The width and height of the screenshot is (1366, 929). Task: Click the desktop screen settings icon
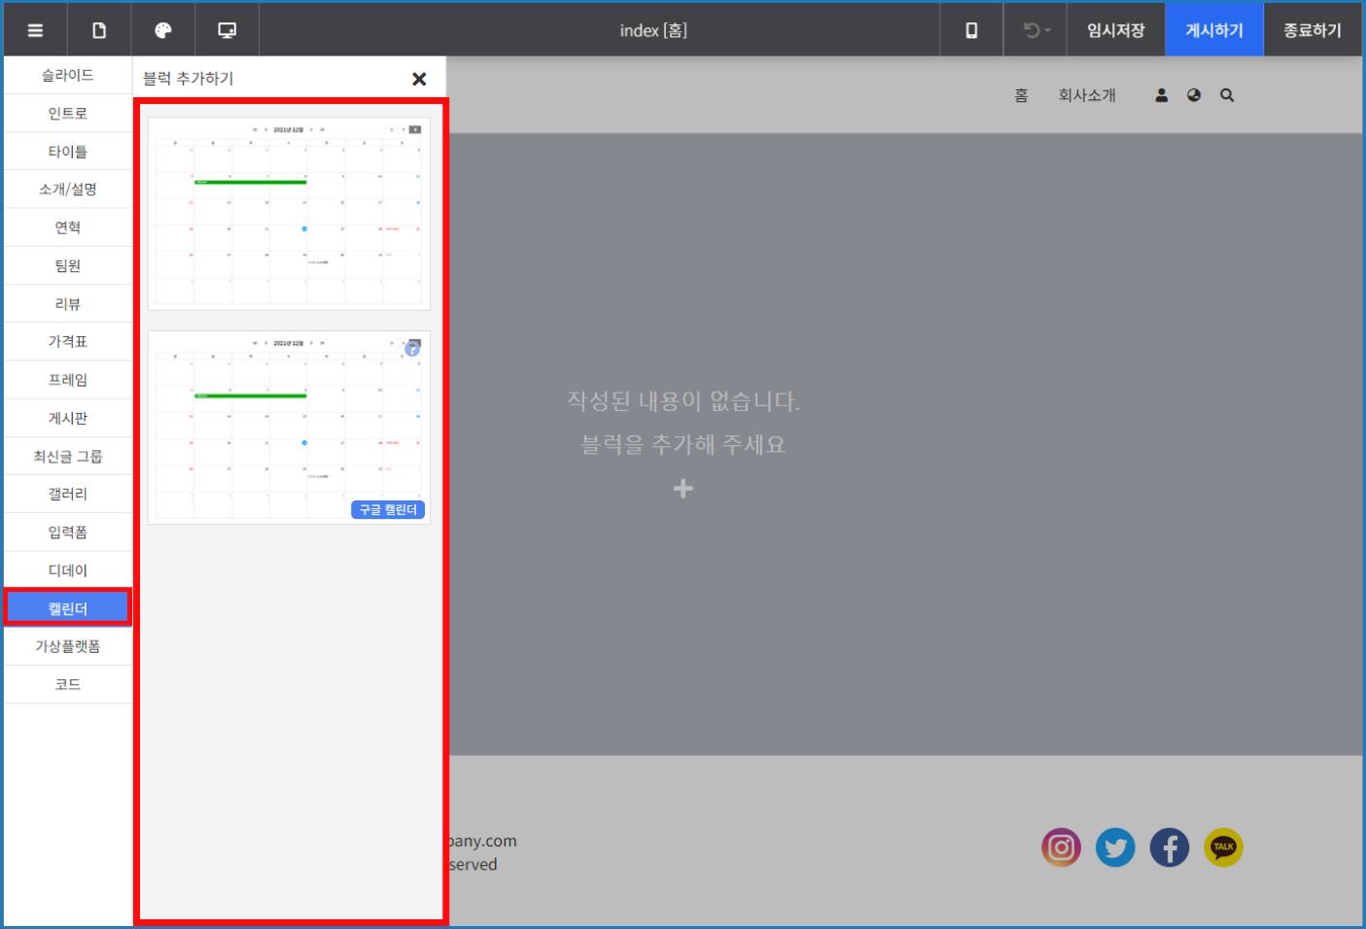click(x=227, y=29)
